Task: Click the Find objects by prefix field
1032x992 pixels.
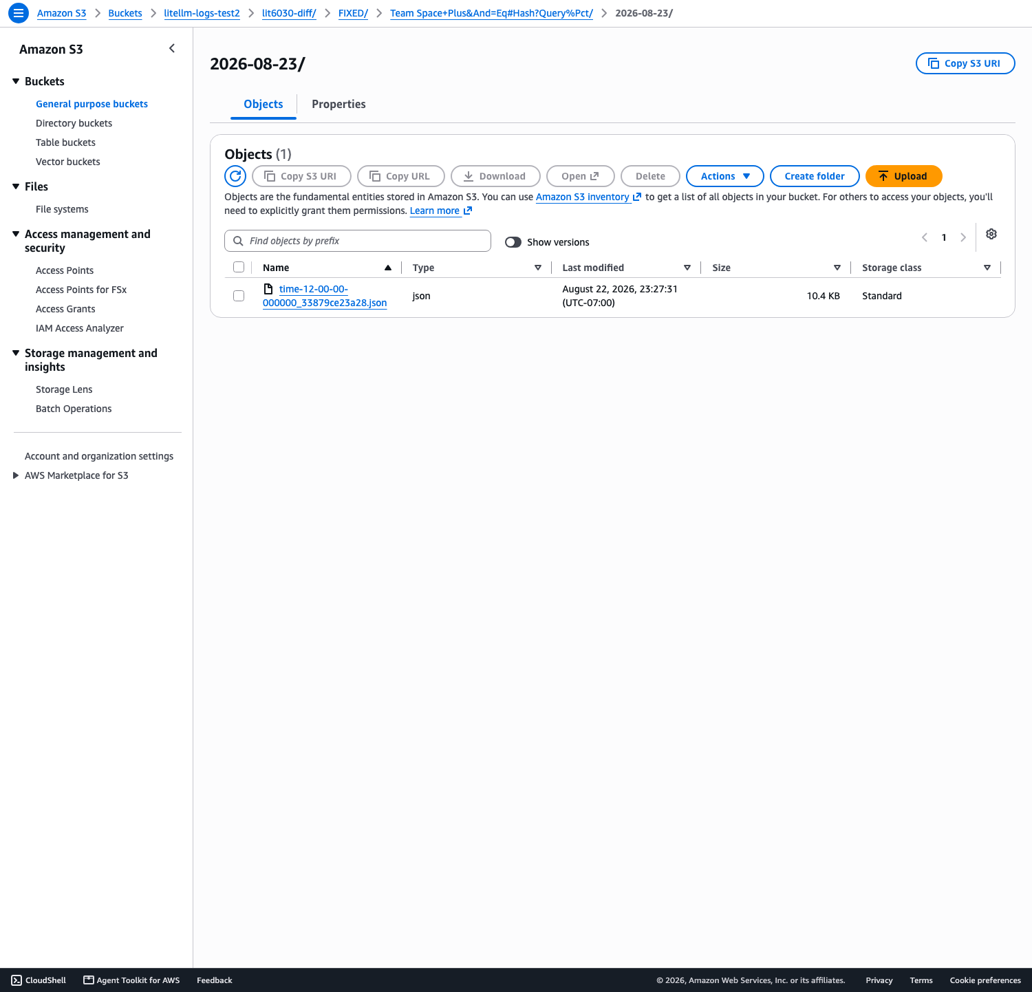Action: click(358, 241)
